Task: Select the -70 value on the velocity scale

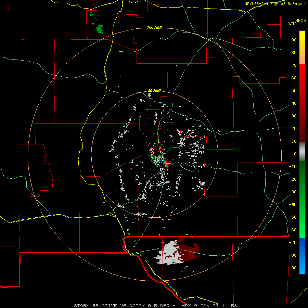Action: pos(293,243)
